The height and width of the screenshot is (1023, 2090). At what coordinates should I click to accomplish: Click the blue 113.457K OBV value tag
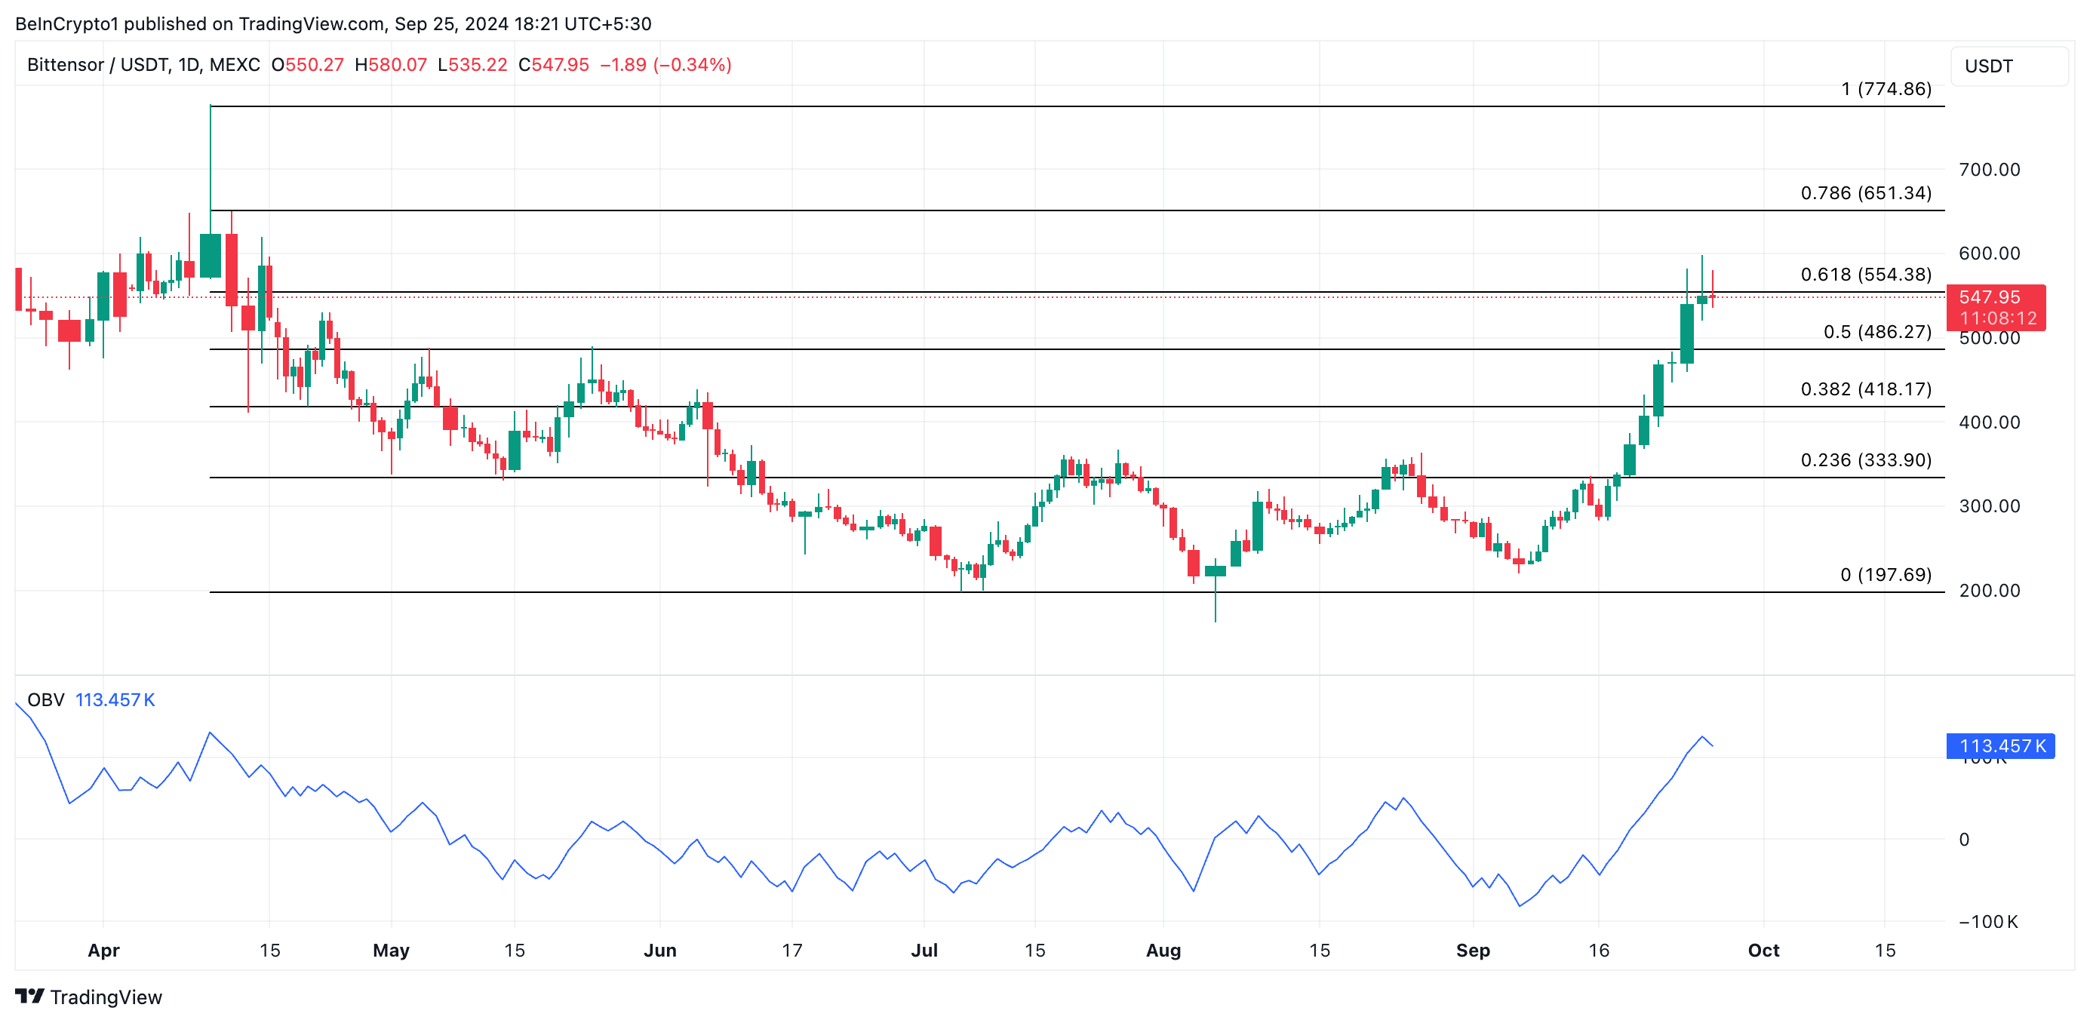click(2000, 745)
